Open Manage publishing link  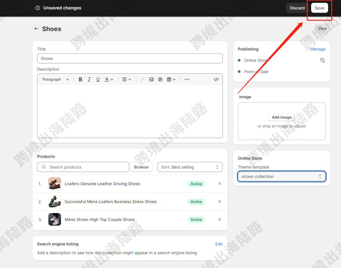[318, 49]
